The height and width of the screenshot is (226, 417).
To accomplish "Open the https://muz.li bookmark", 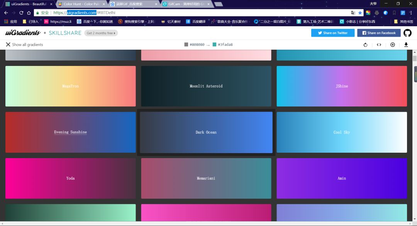I will (x=58, y=22).
